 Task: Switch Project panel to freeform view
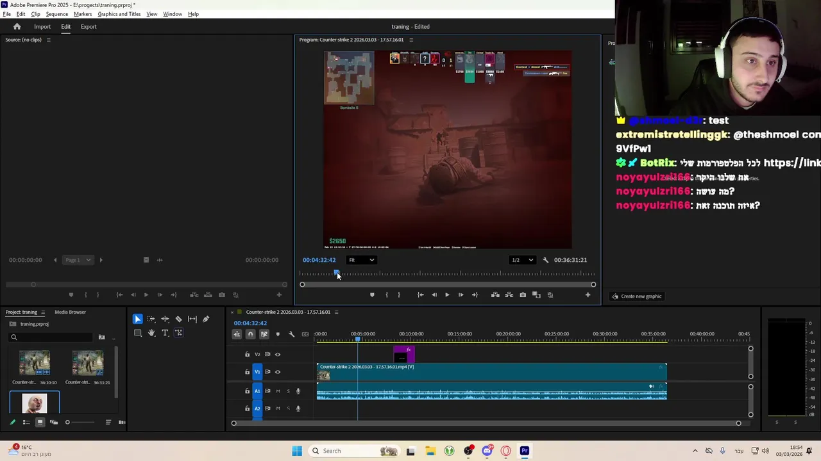coord(53,422)
